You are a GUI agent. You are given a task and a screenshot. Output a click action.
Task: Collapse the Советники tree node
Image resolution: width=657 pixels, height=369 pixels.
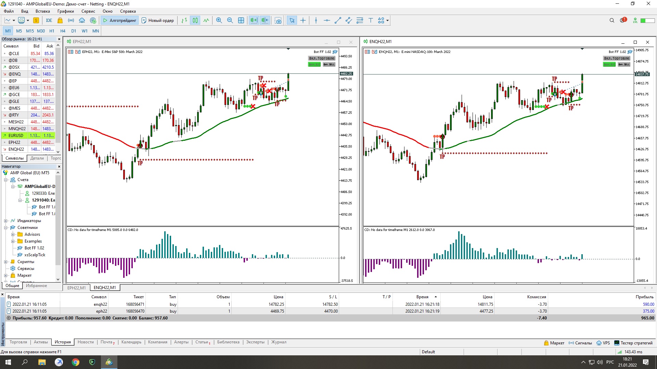pyautogui.click(x=6, y=228)
